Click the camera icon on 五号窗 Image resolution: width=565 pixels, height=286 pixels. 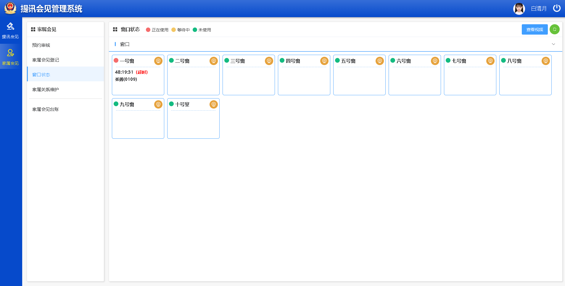380,61
